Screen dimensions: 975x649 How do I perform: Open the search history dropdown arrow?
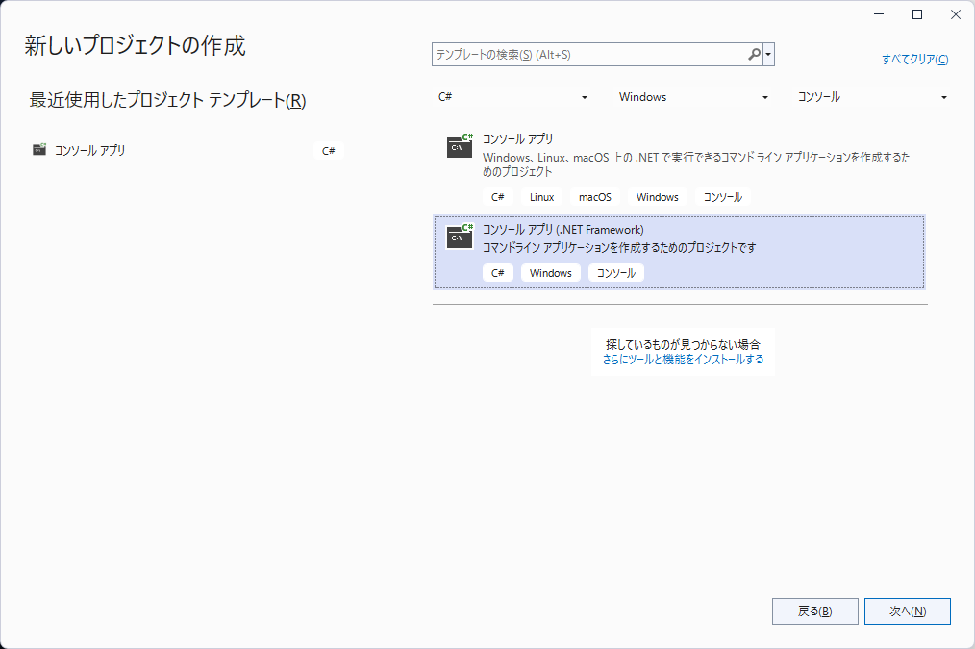(768, 55)
